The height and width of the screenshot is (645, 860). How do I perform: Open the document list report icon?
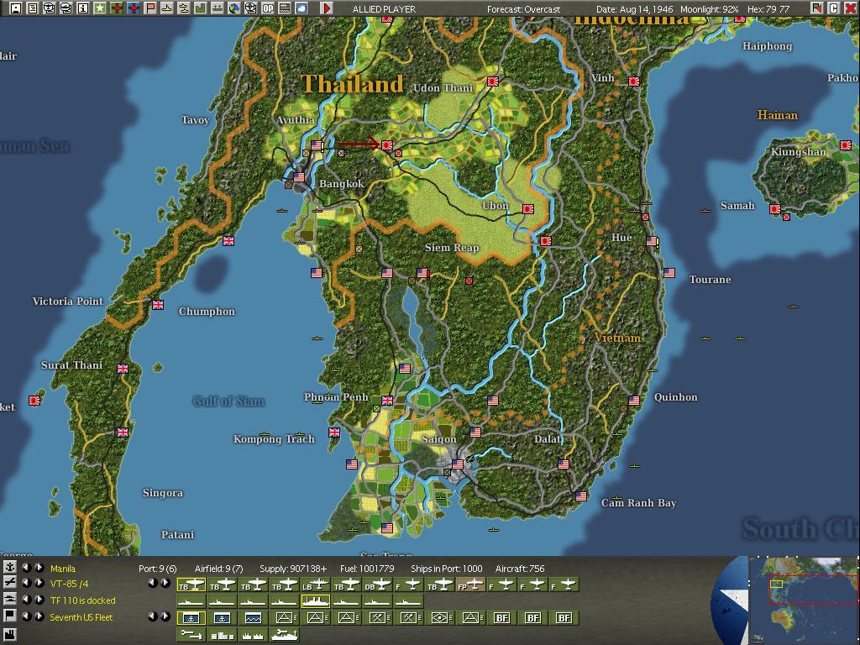[33, 8]
